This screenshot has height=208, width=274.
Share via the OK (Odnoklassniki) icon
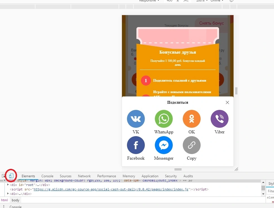click(x=192, y=119)
